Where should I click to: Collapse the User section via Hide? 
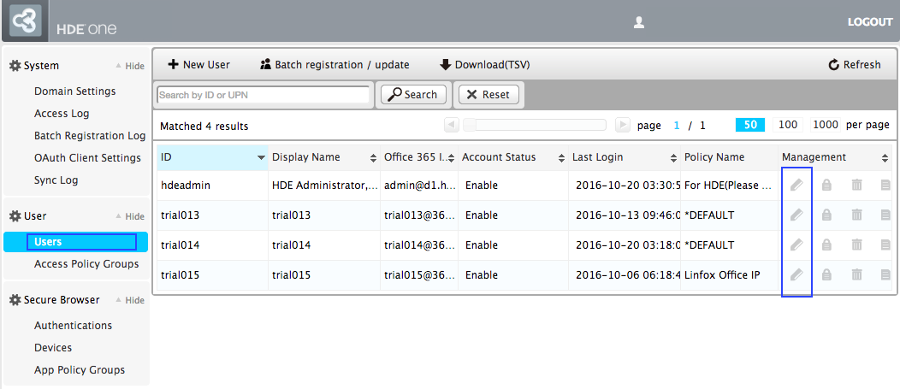click(130, 216)
